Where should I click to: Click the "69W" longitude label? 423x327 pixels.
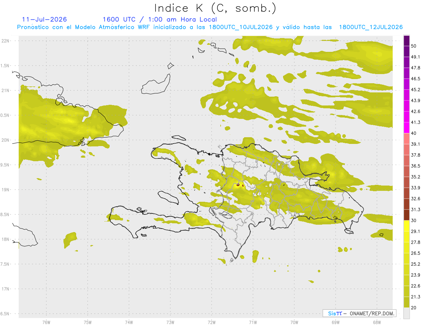[336, 322]
